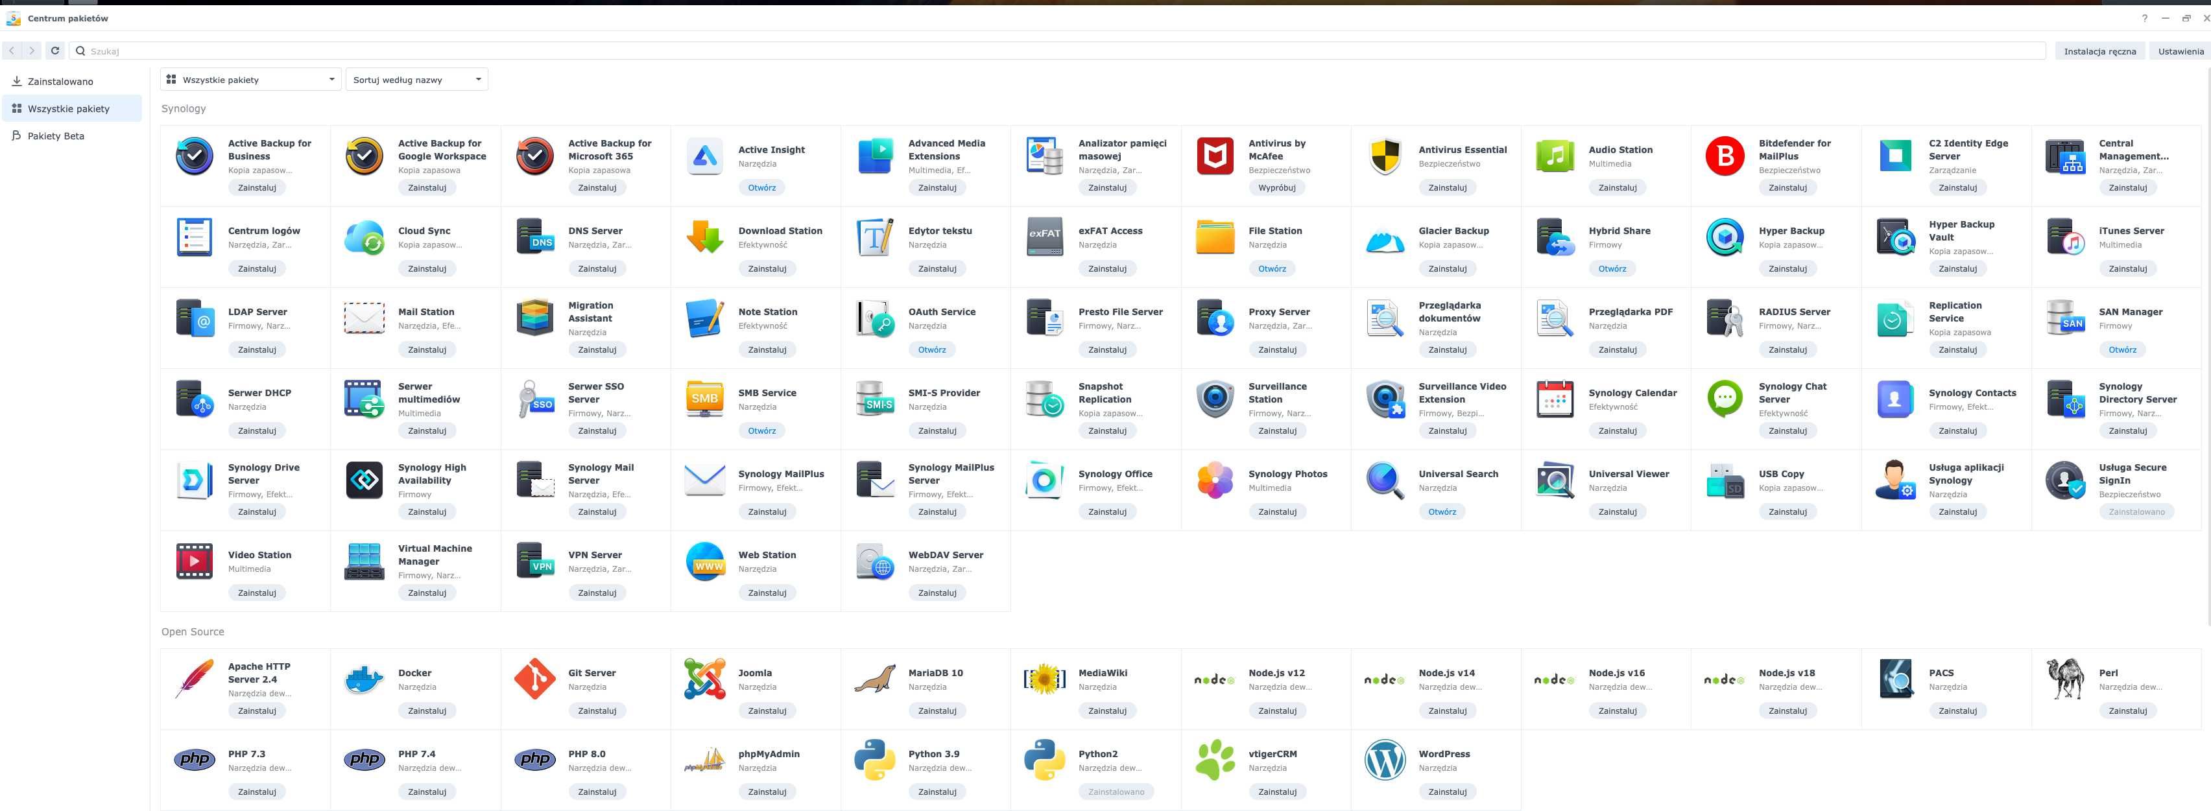This screenshot has width=2211, height=811.
Task: Click the help question mark button
Action: click(x=2144, y=18)
